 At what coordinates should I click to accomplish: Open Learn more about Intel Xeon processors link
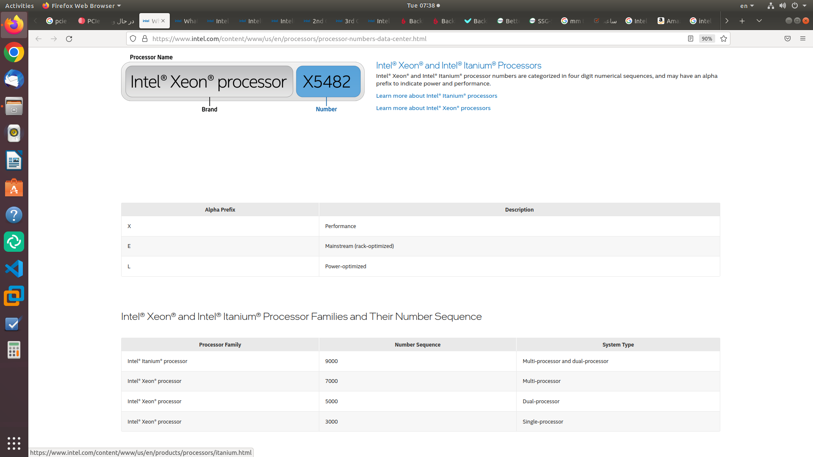click(433, 108)
